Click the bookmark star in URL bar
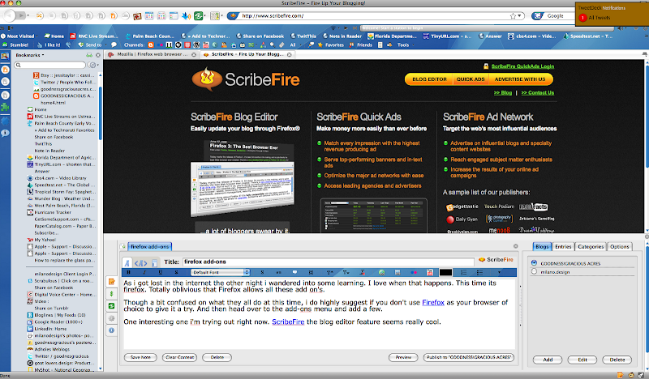The width and height of the screenshot is (649, 379). pyautogui.click(x=514, y=15)
